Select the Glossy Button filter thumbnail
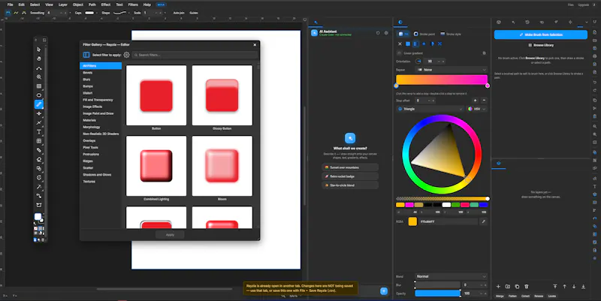The height and width of the screenshot is (301, 601). 222,95
